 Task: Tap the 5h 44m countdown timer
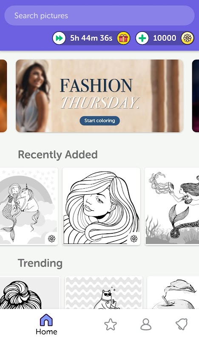[x=91, y=38]
